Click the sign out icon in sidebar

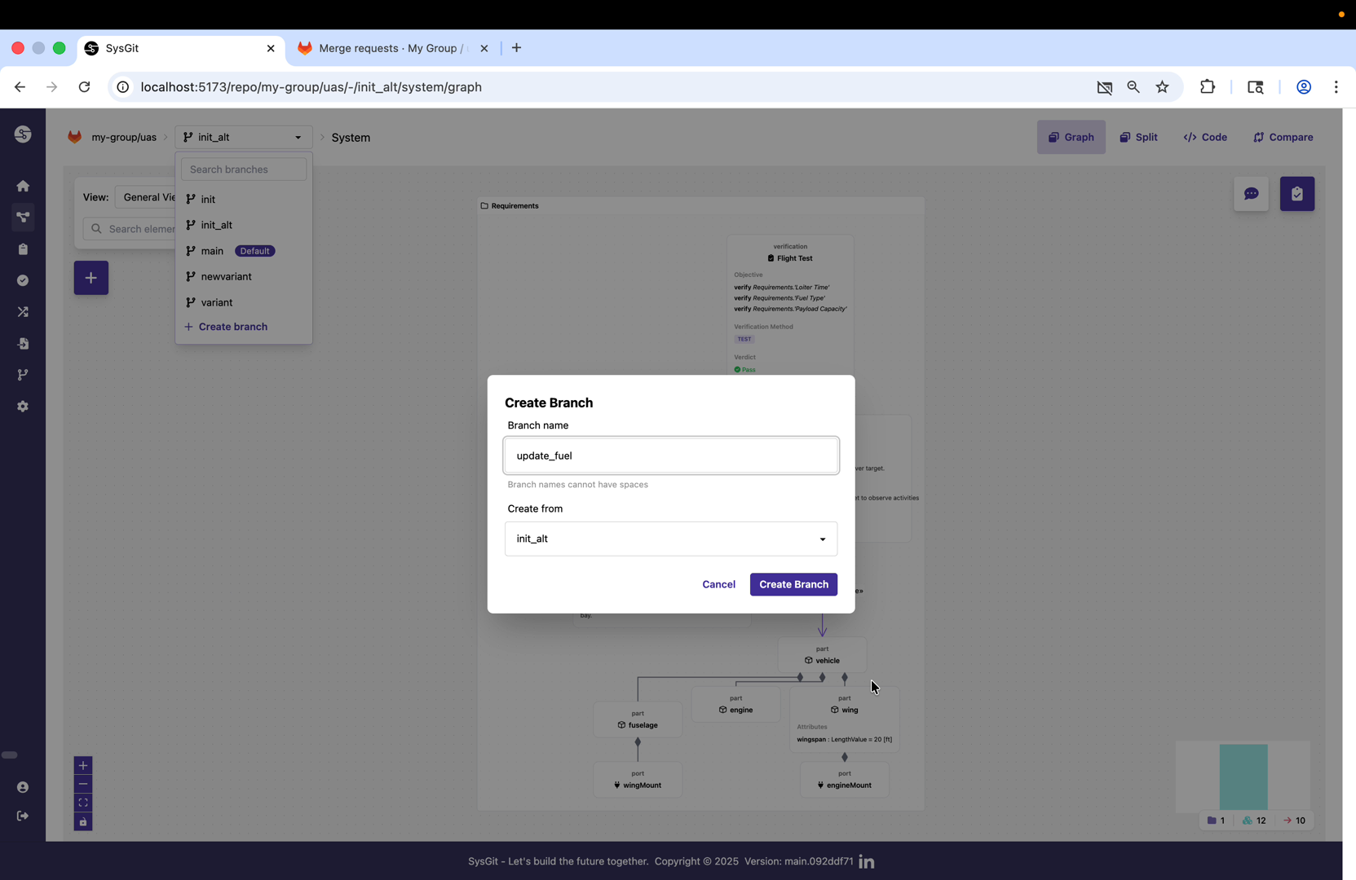pos(23,816)
